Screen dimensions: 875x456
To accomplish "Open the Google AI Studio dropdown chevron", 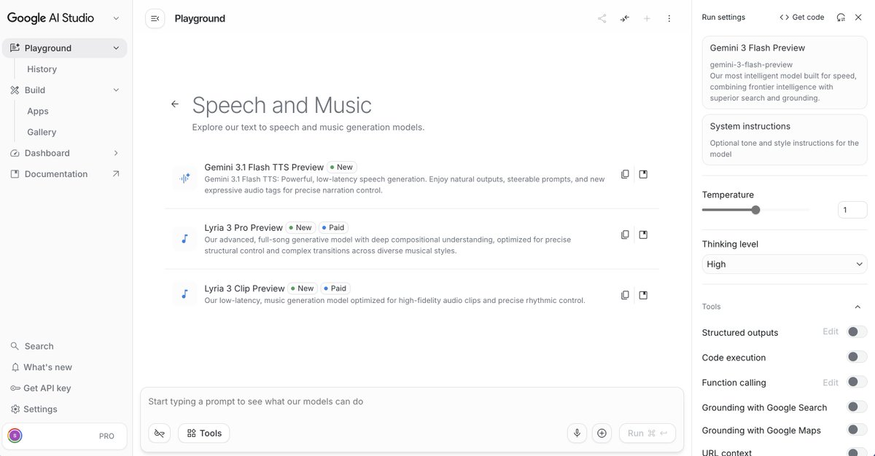I will point(116,18).
